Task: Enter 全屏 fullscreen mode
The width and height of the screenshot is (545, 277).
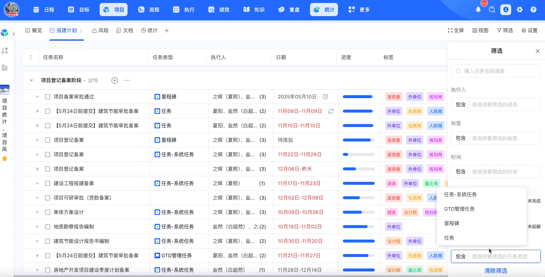Action: coord(456,31)
